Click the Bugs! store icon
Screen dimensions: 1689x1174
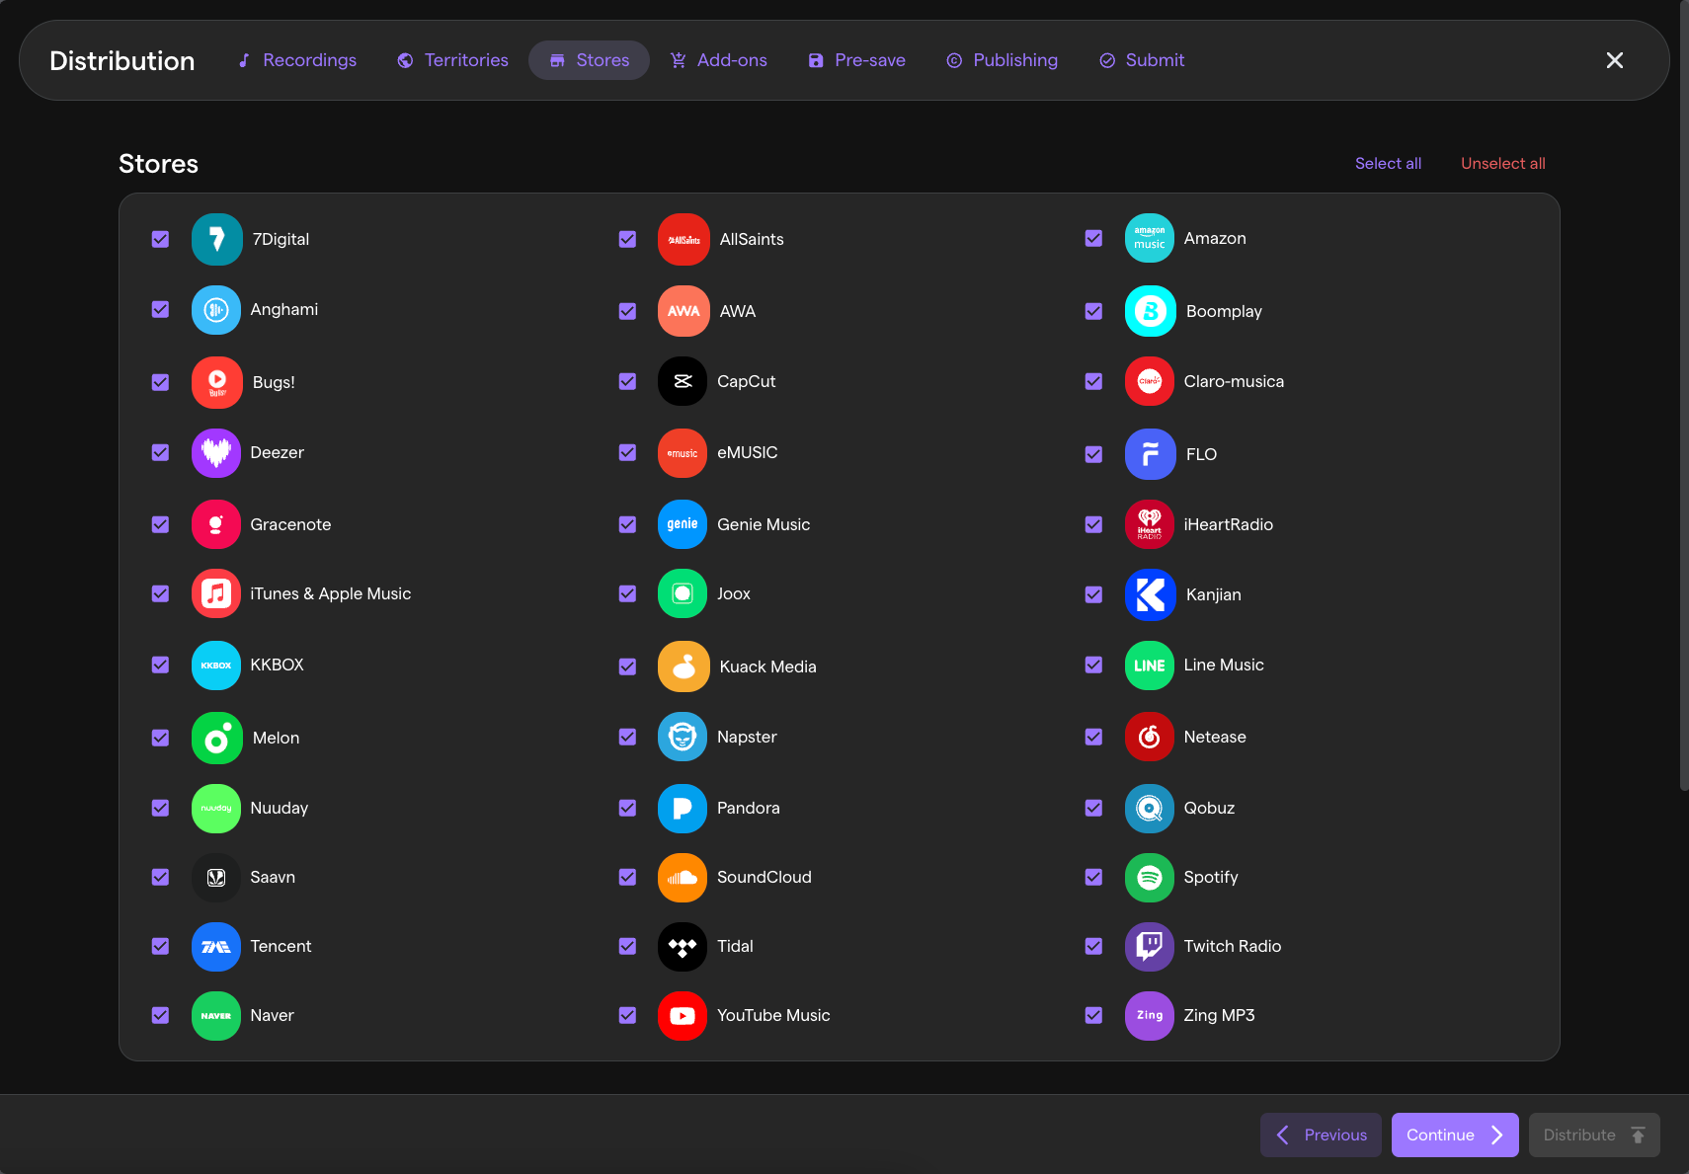point(216,382)
